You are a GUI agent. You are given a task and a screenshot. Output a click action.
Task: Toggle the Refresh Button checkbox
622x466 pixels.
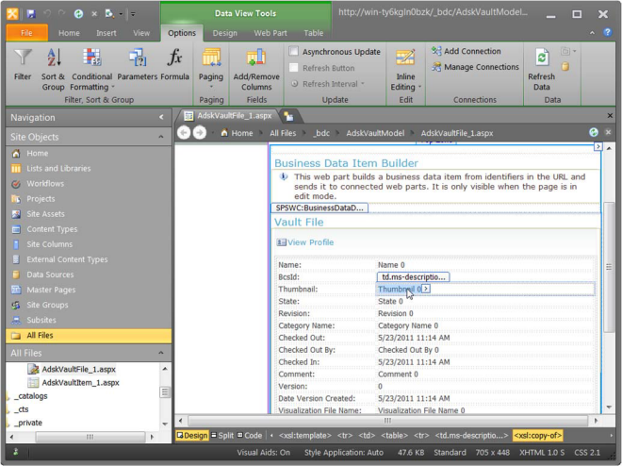click(293, 68)
